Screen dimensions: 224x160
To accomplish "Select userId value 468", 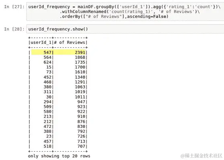I will coord(47,82).
